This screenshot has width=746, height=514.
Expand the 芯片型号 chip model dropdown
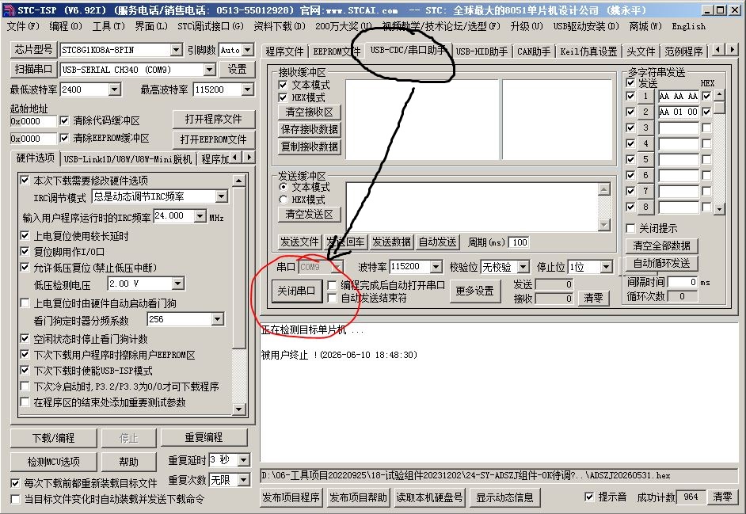[176, 49]
